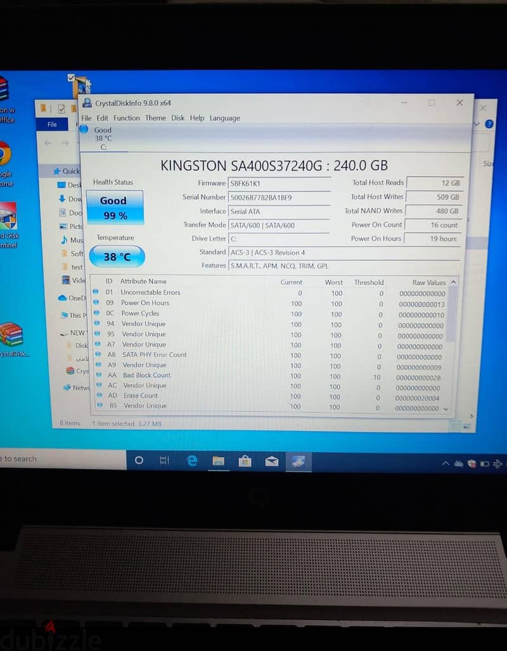507x651 pixels.
Task: Toggle checkbox on the selected desktop file
Action: tap(71, 77)
